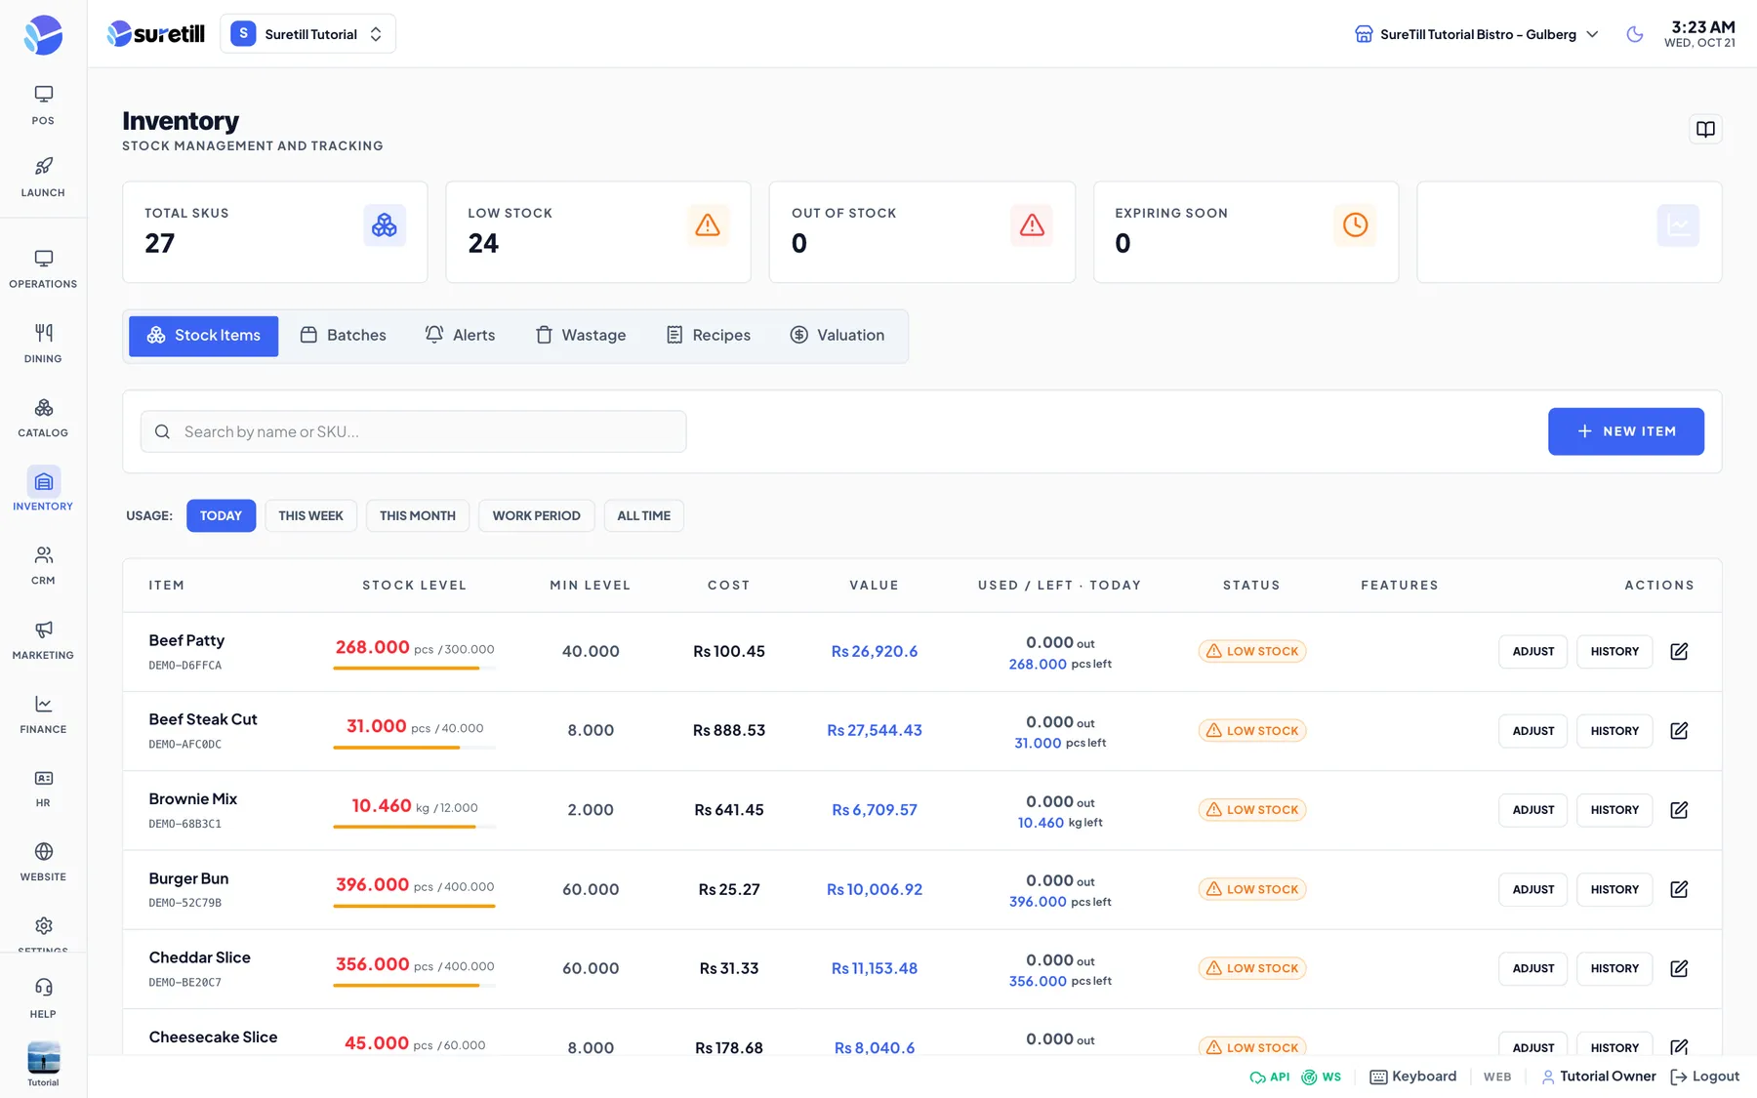Open Catalog in the sidebar

point(43,418)
